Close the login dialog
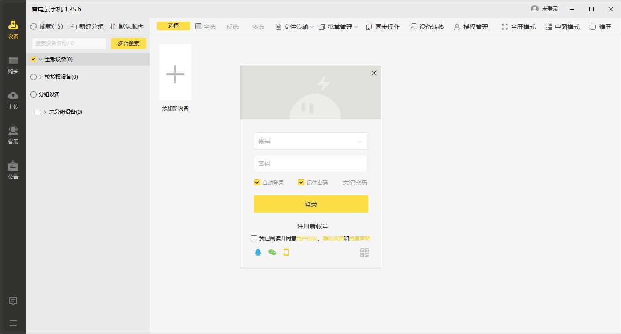621x334 pixels. coord(374,73)
